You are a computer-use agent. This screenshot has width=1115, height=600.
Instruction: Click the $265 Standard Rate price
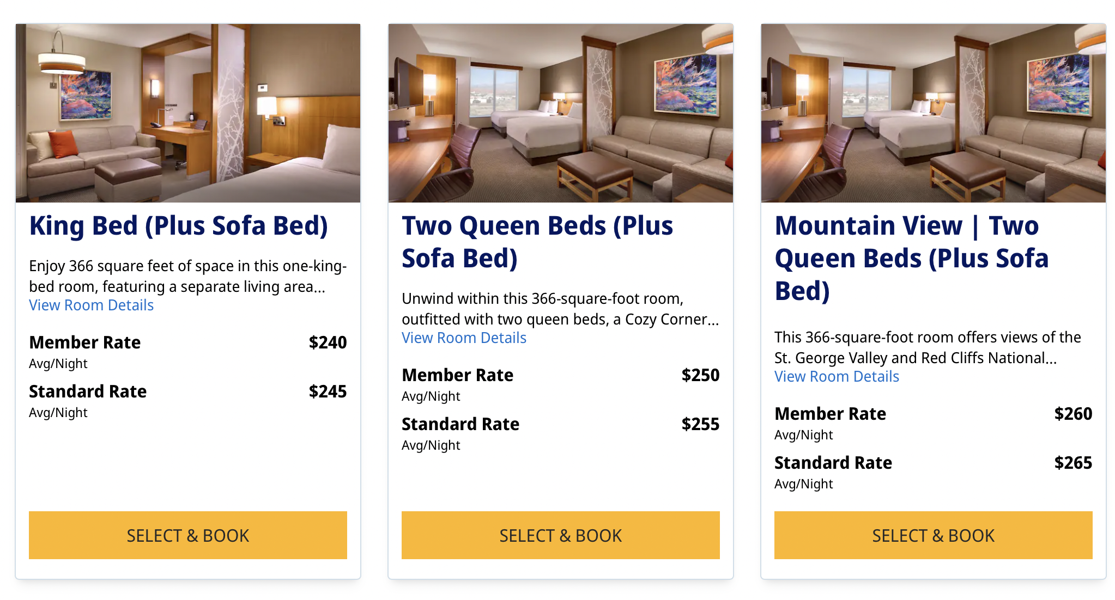pos(1073,463)
